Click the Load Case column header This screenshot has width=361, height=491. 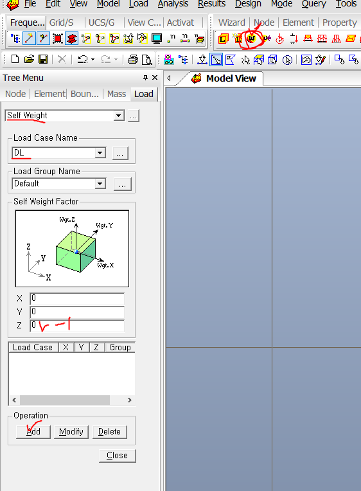tap(33, 347)
